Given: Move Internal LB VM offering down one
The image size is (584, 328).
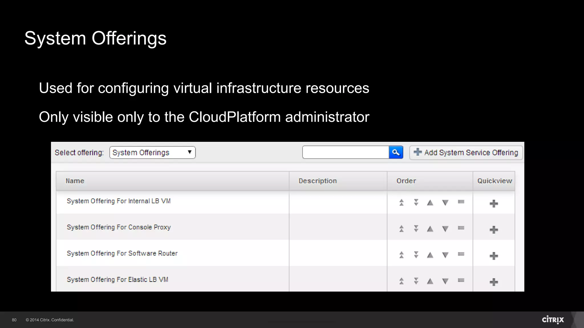Looking at the screenshot, I should pos(445,203).
